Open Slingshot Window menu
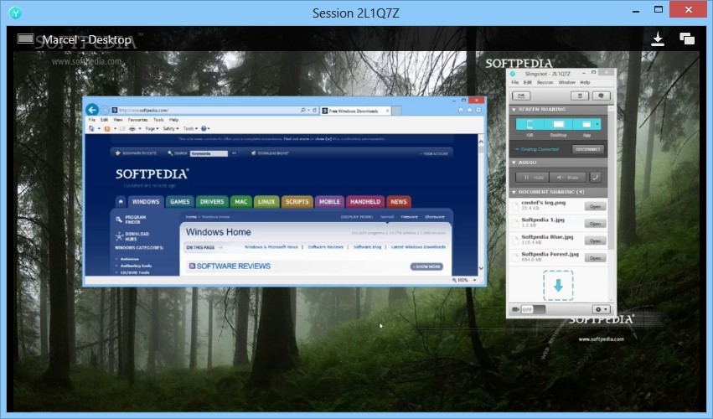The width and height of the screenshot is (713, 419). (566, 83)
